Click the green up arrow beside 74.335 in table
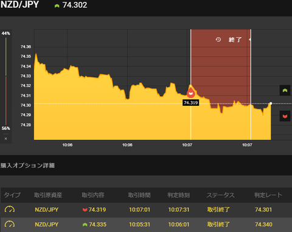The height and width of the screenshot is (232, 292). point(85,225)
